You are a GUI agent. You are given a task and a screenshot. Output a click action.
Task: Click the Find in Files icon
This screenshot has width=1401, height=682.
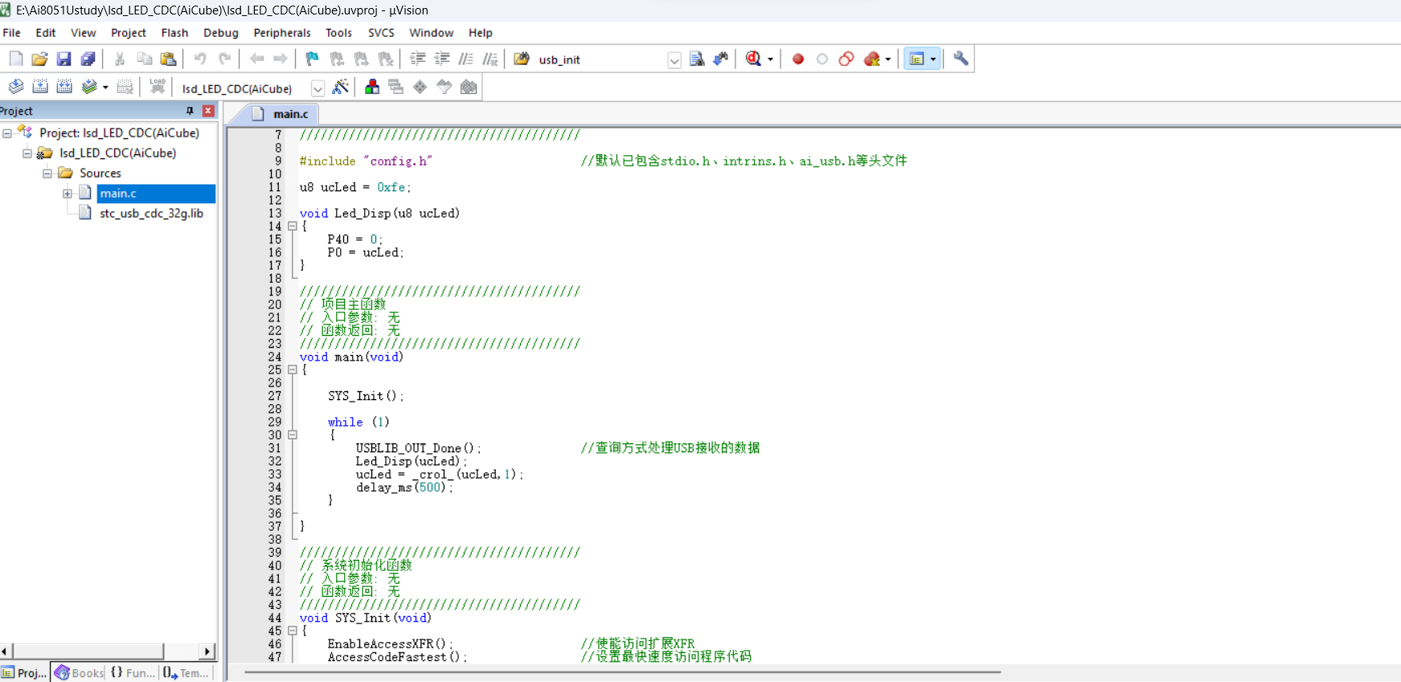coord(522,59)
